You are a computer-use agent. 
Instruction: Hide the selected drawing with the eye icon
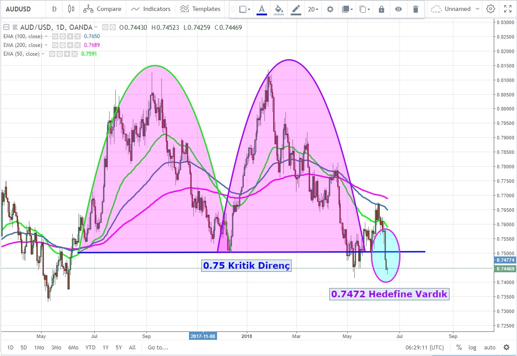point(398,9)
